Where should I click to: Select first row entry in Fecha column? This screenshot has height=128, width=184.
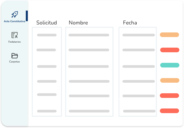click(139, 35)
